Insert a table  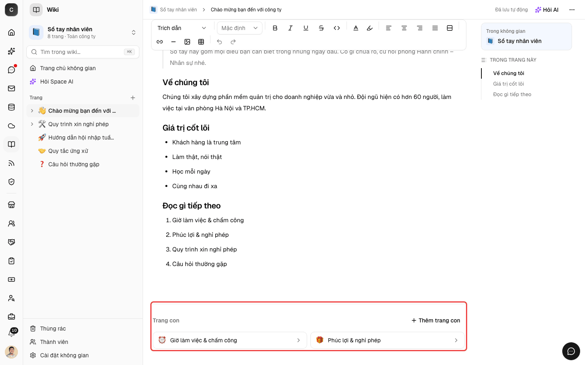[x=201, y=42]
